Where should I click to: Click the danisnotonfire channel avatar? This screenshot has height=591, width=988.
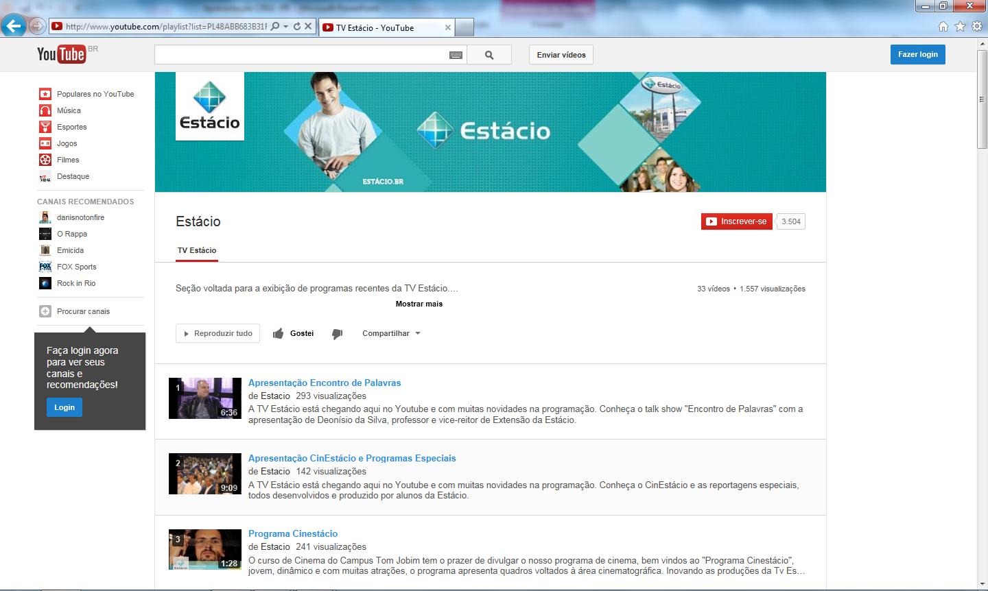(x=45, y=217)
